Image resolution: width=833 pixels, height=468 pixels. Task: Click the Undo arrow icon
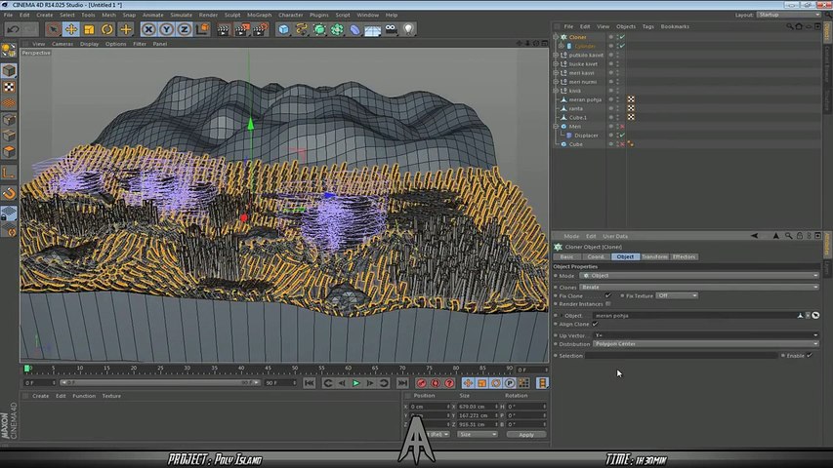pos(13,29)
